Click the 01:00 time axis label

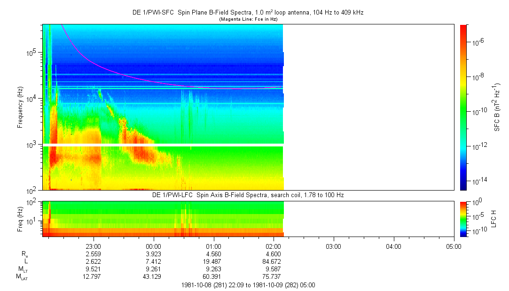coord(213,246)
